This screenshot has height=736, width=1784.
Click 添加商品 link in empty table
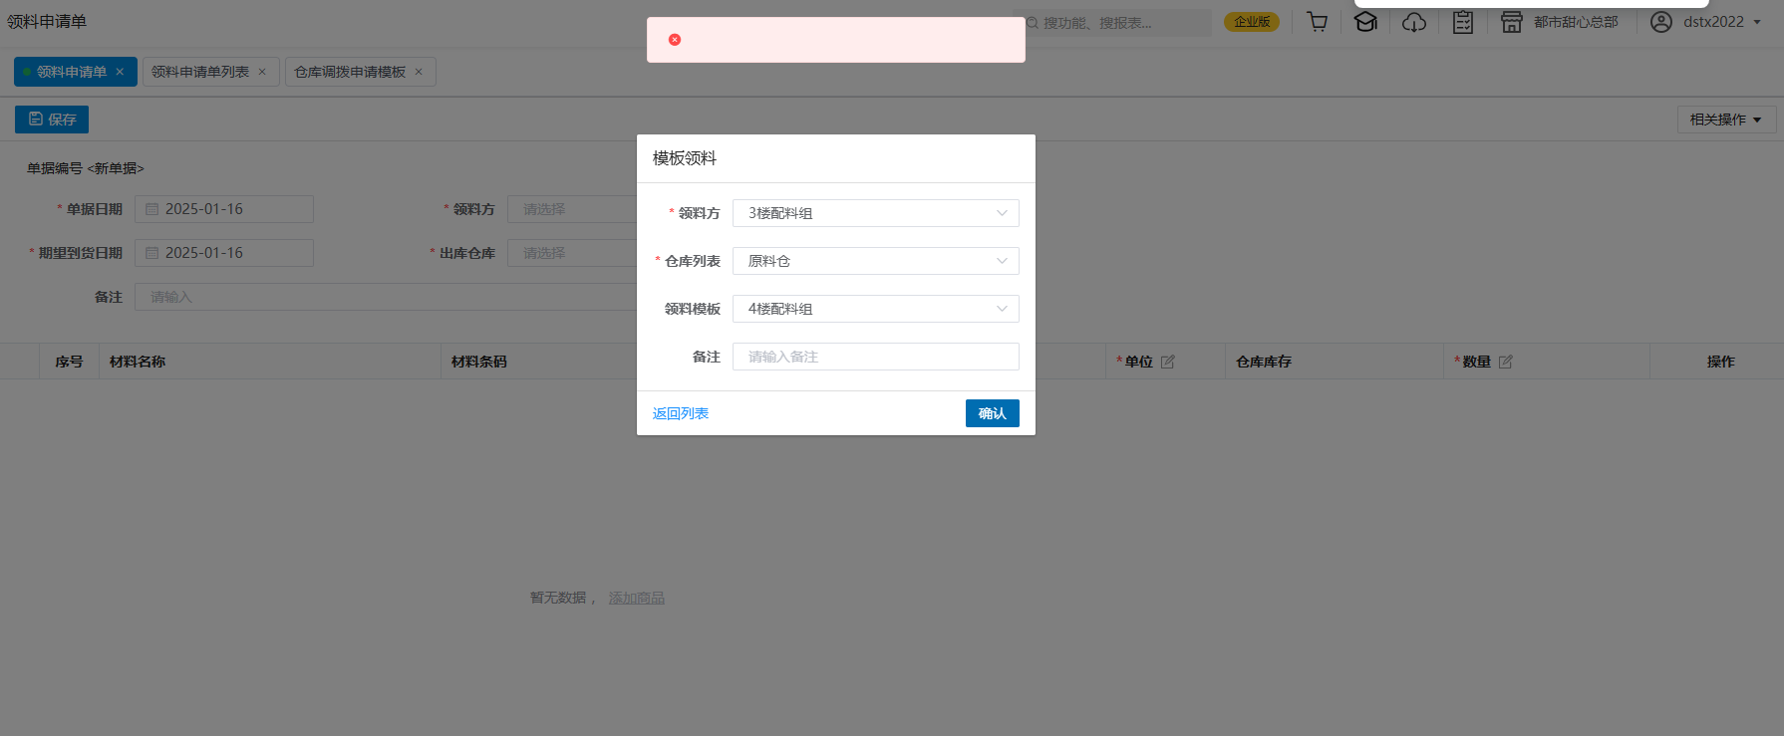[x=637, y=598]
